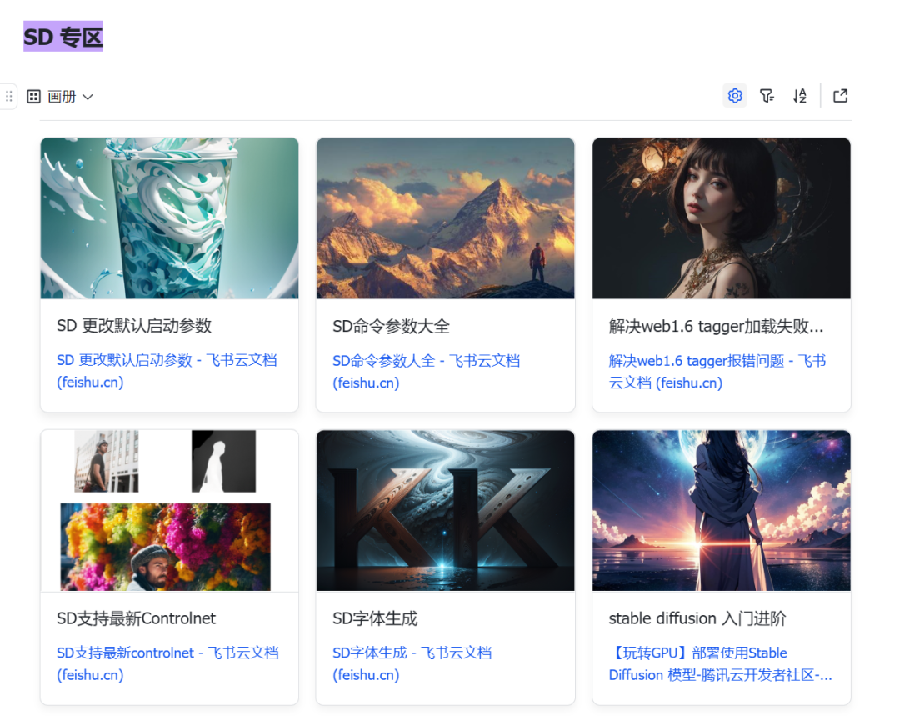The image size is (900, 716).
Task: Open link 【玩转GPU】部署使用Stable Diffusion
Action: [x=720, y=663]
